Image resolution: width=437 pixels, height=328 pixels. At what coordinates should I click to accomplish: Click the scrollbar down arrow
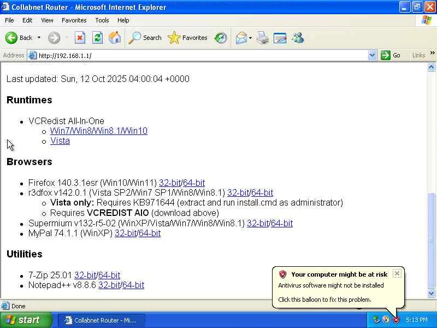(432, 293)
